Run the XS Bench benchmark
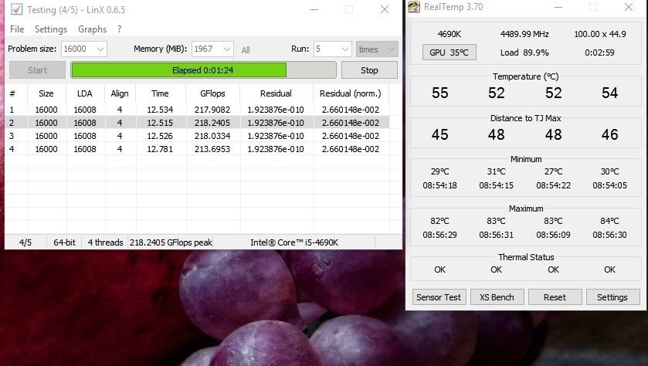The image size is (648, 366). (497, 297)
